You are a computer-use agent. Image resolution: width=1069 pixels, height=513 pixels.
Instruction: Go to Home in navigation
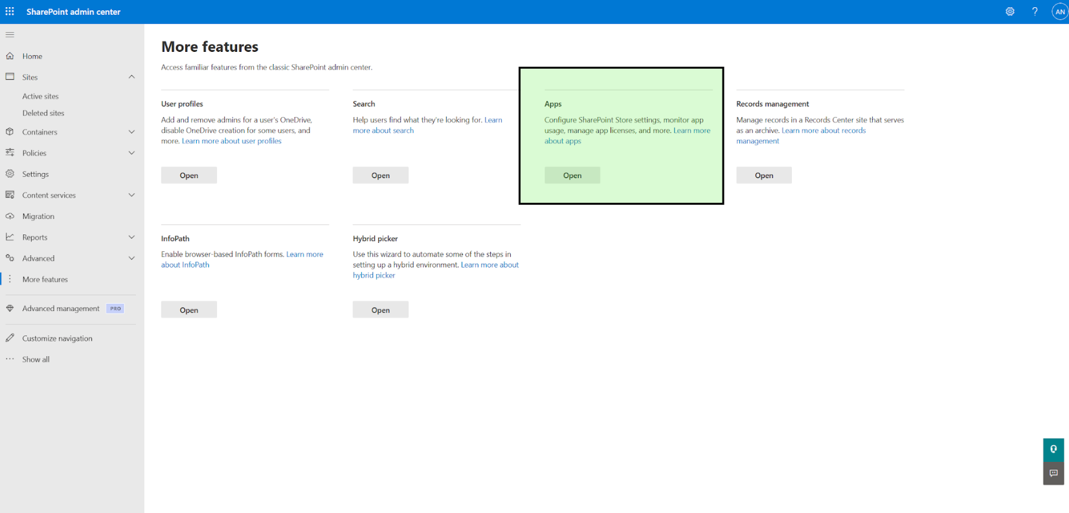click(32, 56)
